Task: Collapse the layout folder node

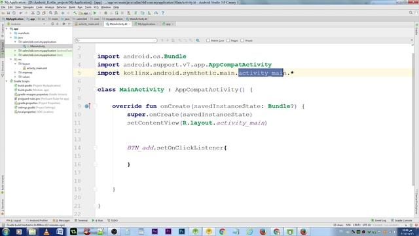Action: click(15, 64)
